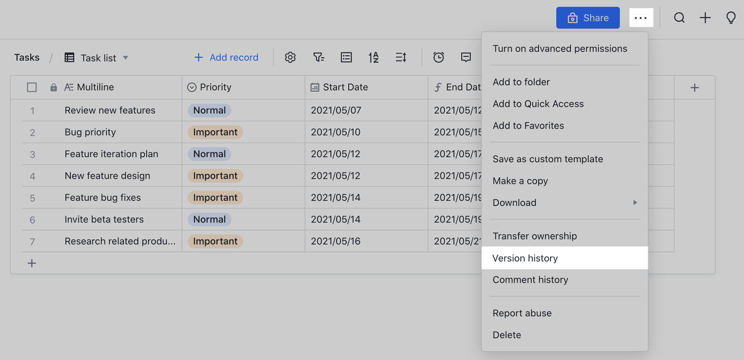744x360 pixels.
Task: Click the Important tag in row 2
Action: click(215, 132)
